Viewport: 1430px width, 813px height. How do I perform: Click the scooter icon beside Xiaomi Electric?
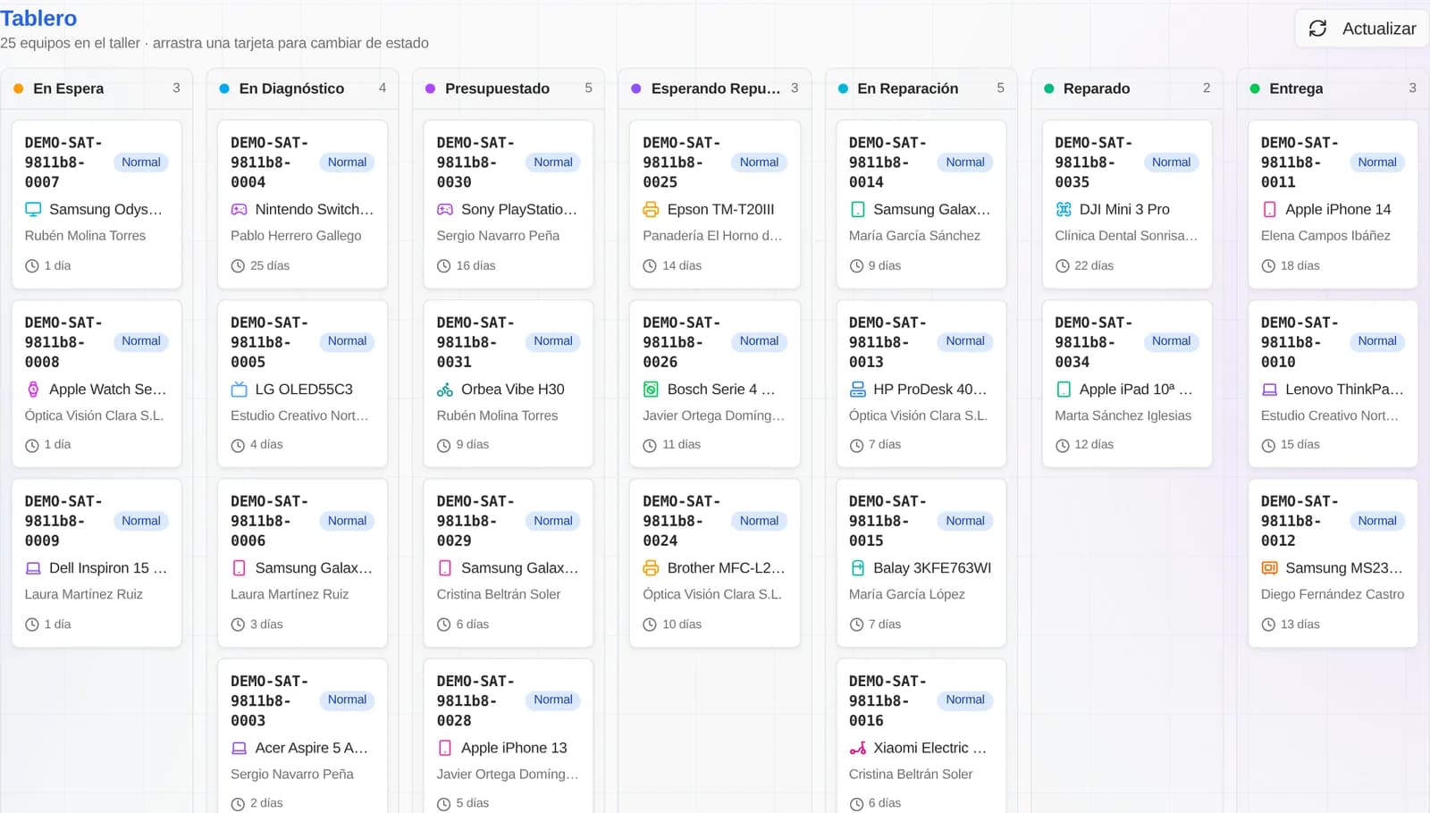click(857, 749)
